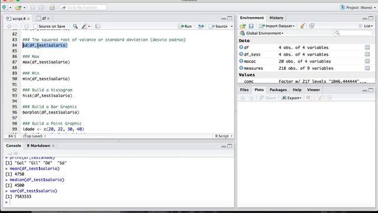The height and width of the screenshot is (213, 378).
Task: Switch to the Console tab
Action: (x=14, y=146)
